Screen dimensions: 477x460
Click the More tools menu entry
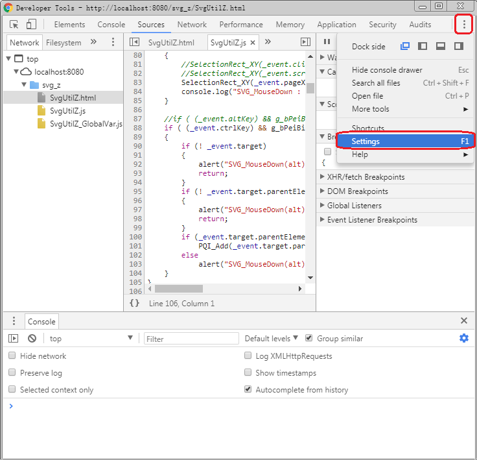tap(371, 109)
